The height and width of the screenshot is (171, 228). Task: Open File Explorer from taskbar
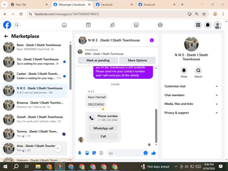38,166
